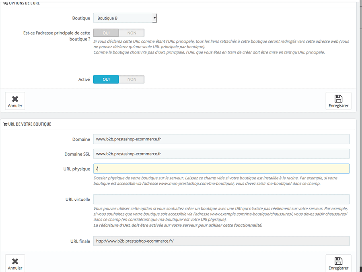Set main shop address toggle to NON

132,33
